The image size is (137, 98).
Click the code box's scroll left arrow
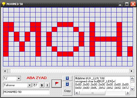pyautogui.click(x=77, y=93)
